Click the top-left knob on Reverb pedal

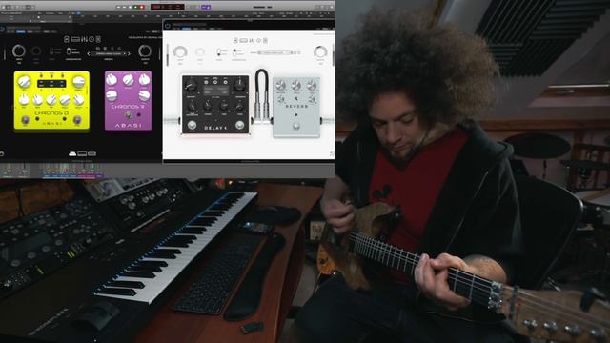280,85
